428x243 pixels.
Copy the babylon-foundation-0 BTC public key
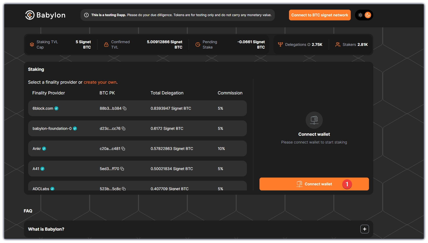[x=123, y=128]
